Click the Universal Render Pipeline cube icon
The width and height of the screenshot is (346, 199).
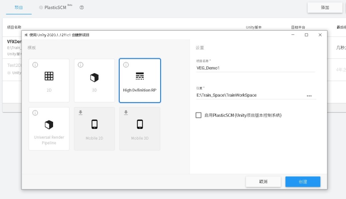click(49, 125)
